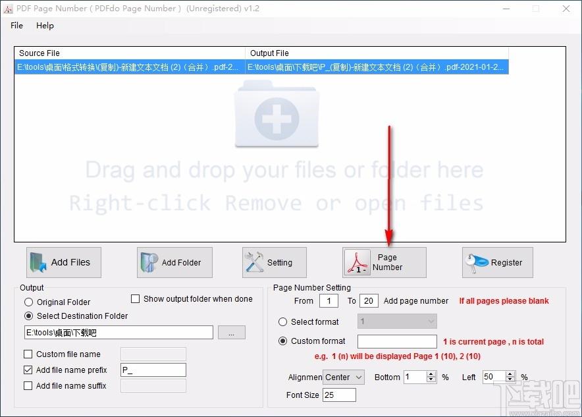Image resolution: width=582 pixels, height=417 pixels.
Task: Open the Select format dropdown
Action: (x=397, y=321)
